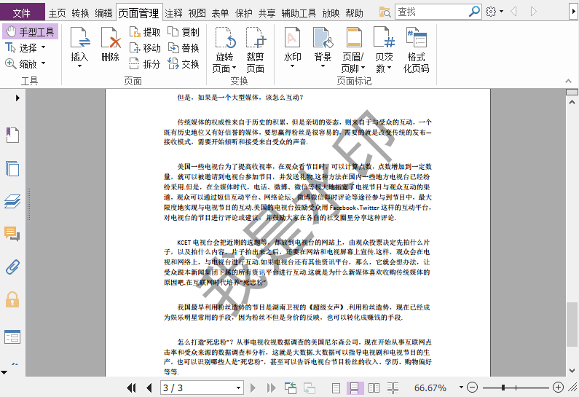Click the zoom out minus button

click(472, 388)
